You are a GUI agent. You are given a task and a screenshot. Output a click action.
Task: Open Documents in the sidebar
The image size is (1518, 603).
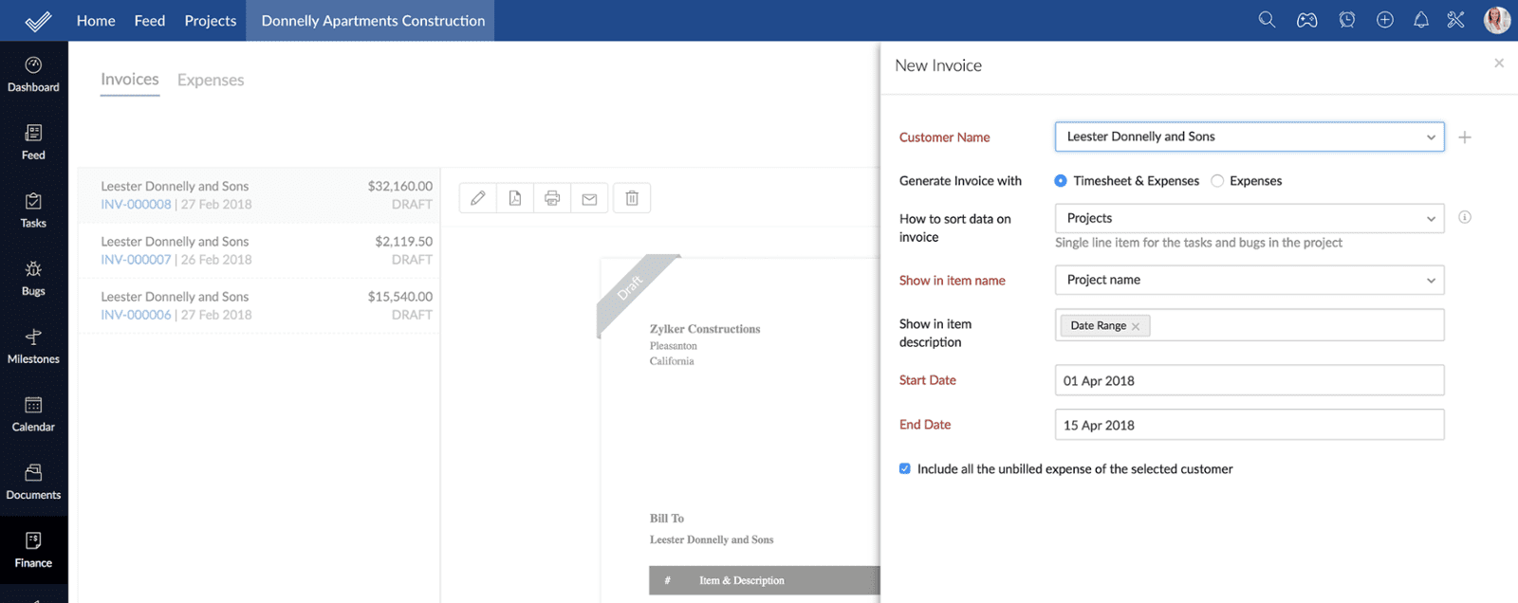click(x=33, y=483)
